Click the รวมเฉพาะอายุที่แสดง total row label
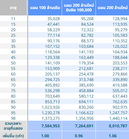129x139 pixels. (13, 126)
